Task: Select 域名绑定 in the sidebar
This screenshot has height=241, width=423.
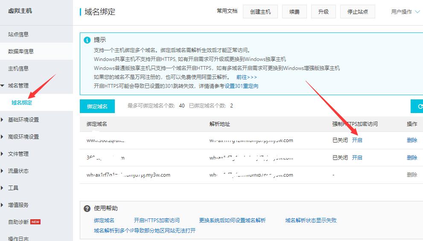Action: pos(22,103)
